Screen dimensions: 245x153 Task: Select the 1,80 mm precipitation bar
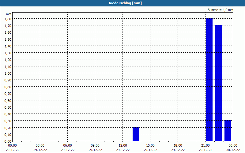click(209, 80)
